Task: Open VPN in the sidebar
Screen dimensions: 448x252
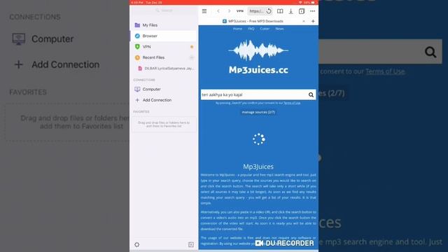Action: (x=163, y=47)
